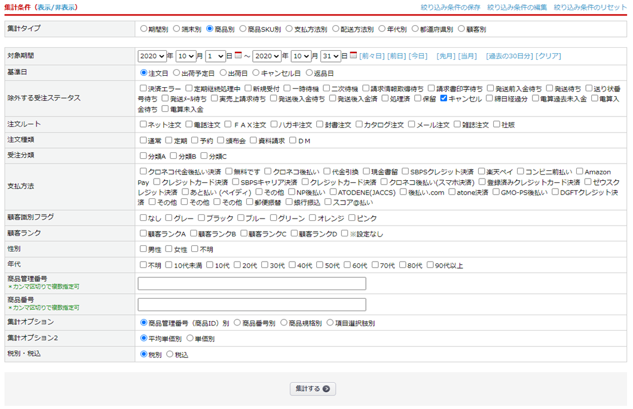Expand the end day dropdown showing 31
The height and width of the screenshot is (409, 633).
click(x=330, y=56)
